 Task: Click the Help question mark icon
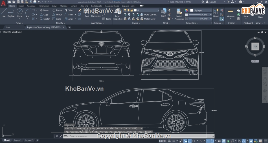[x=240, y=2]
